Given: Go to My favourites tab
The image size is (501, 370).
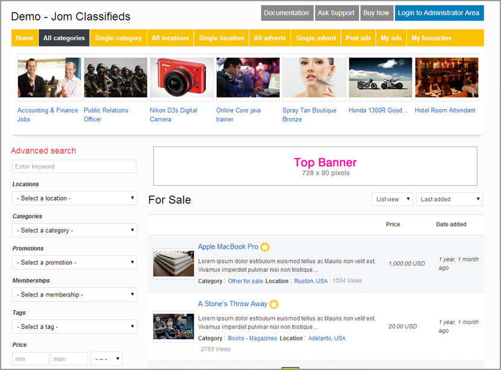Looking at the screenshot, I should click(x=431, y=38).
